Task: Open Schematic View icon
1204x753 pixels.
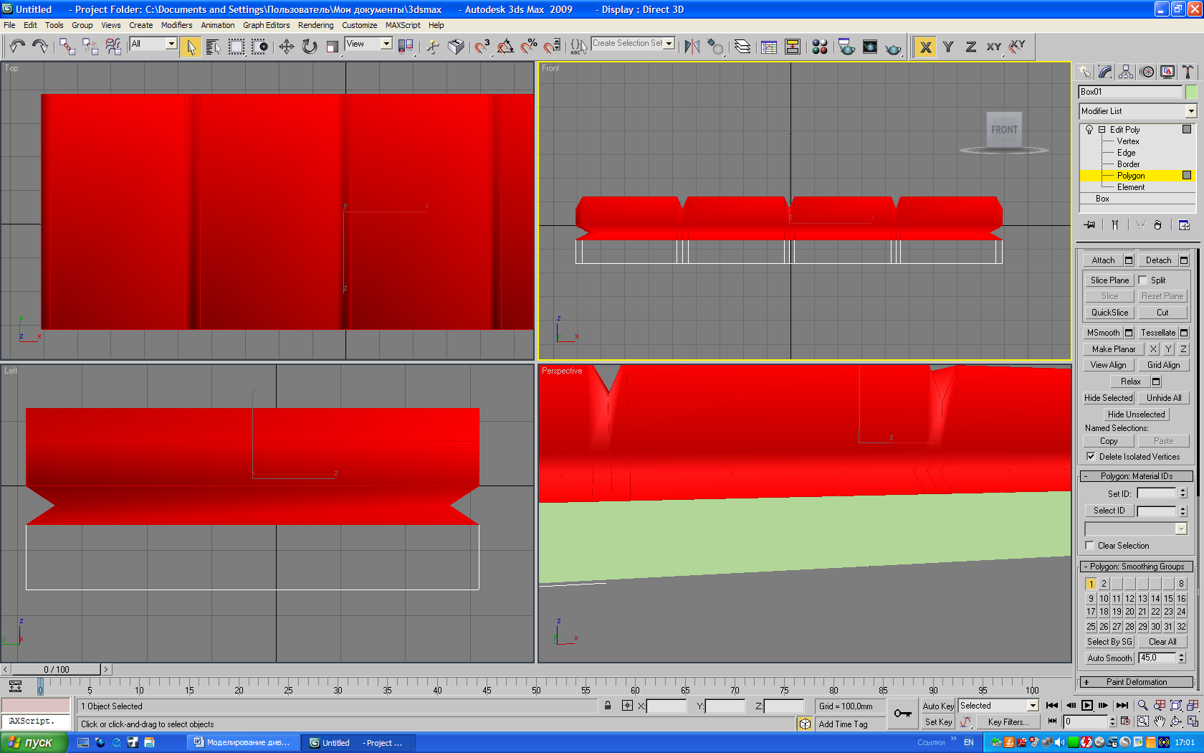Action: 793,47
